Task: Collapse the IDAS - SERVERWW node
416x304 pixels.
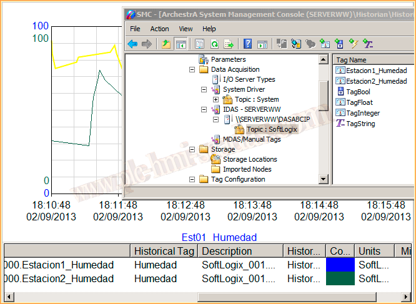Action: (204, 110)
